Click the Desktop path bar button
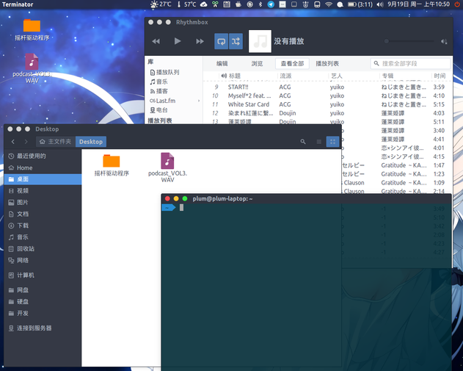The width and height of the screenshot is (463, 371). (91, 142)
